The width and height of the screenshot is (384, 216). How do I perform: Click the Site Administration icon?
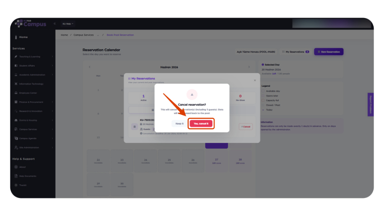(x=16, y=147)
